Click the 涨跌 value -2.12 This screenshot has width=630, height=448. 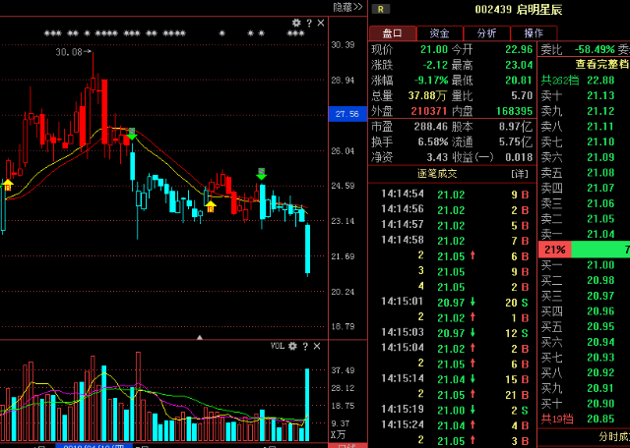435,65
